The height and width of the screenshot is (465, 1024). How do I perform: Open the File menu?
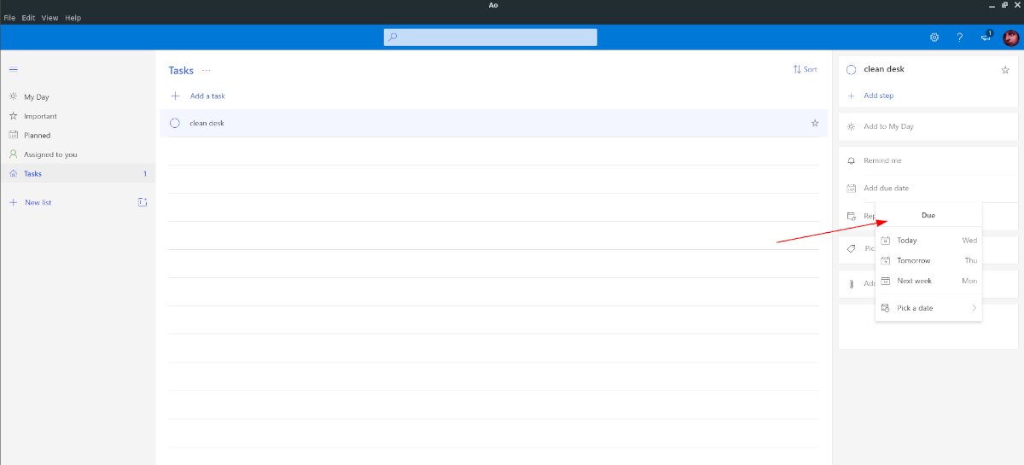9,18
